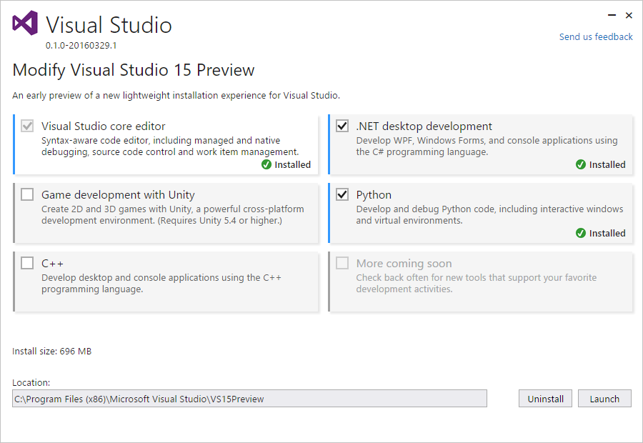This screenshot has width=643, height=443.
Task: Select the Unity card description text
Action: 172,215
